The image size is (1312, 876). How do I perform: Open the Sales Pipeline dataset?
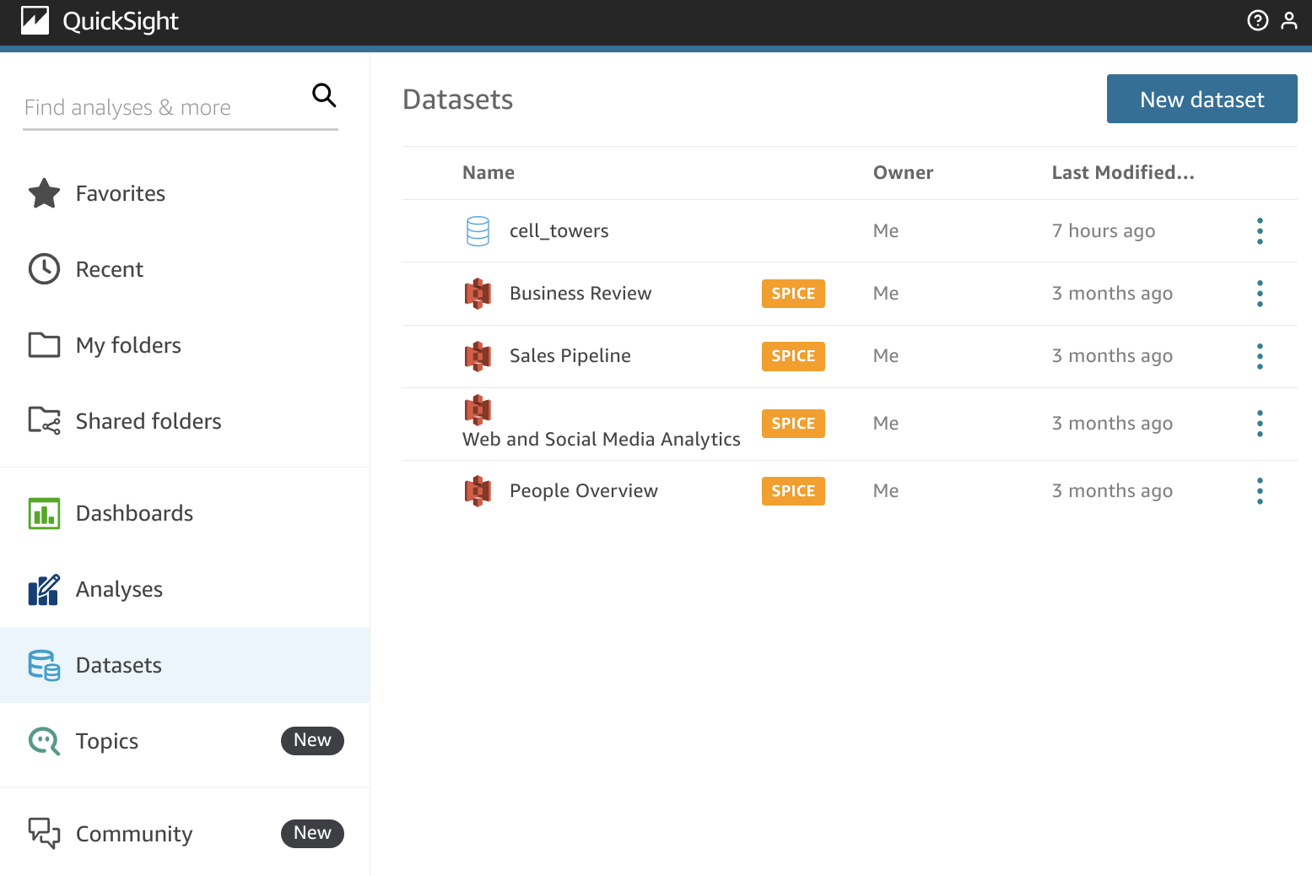pos(570,355)
